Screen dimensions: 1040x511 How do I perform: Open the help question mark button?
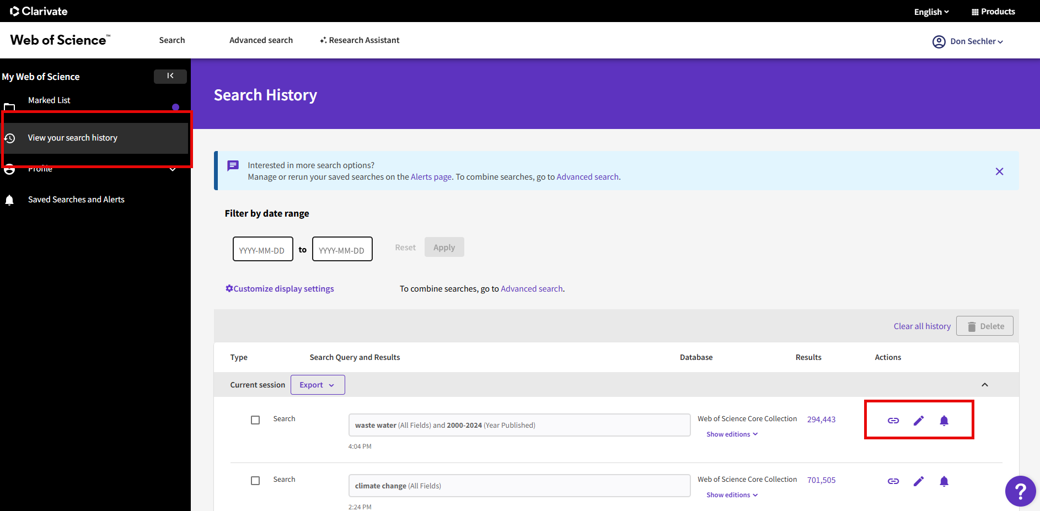pyautogui.click(x=1020, y=491)
